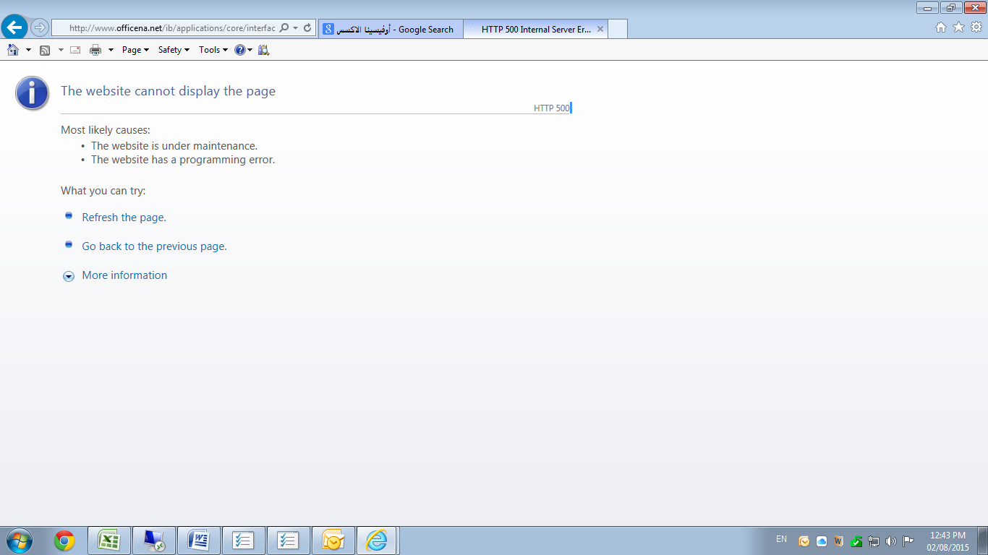The width and height of the screenshot is (988, 555).
Task: Click Go back to the previous page link
Action: (x=154, y=246)
